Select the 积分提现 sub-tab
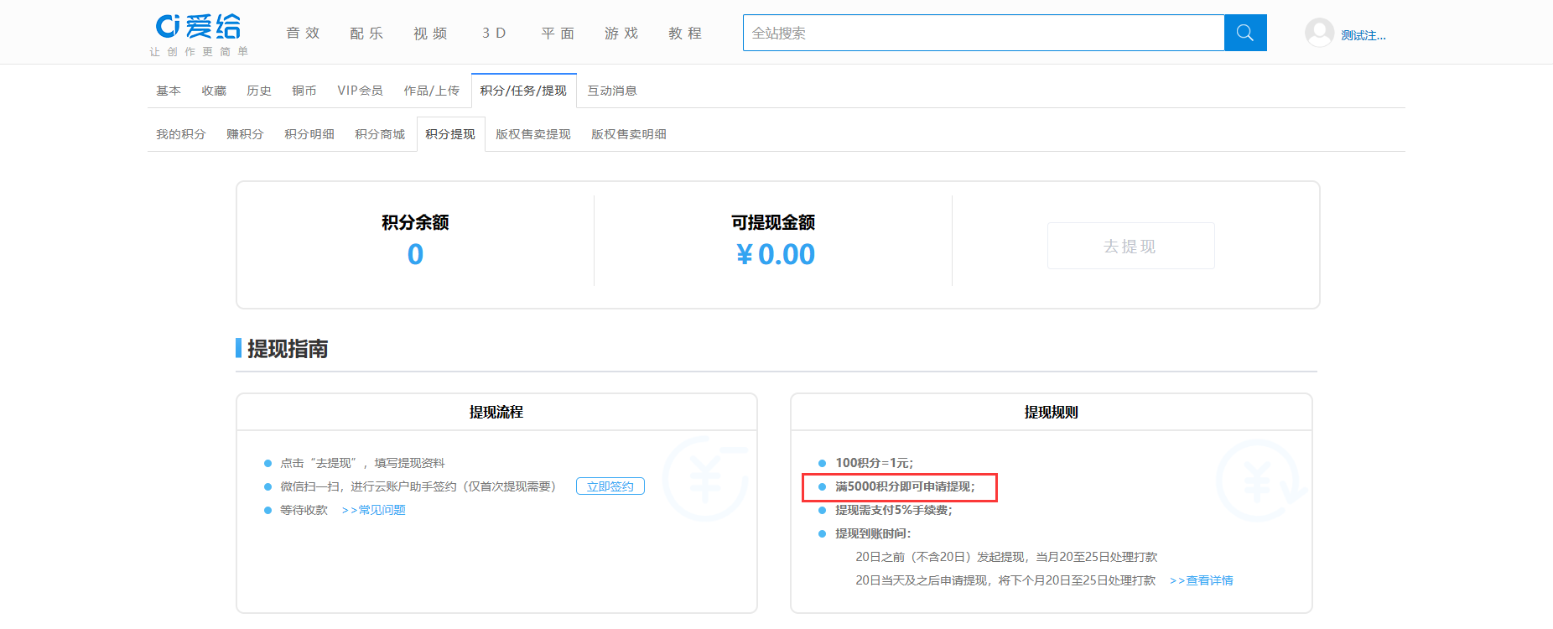This screenshot has width=1553, height=629. [x=450, y=134]
